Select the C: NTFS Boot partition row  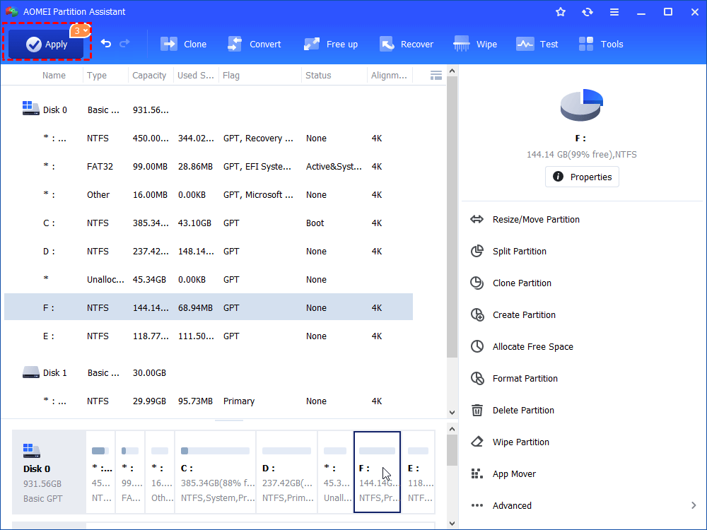pos(209,223)
